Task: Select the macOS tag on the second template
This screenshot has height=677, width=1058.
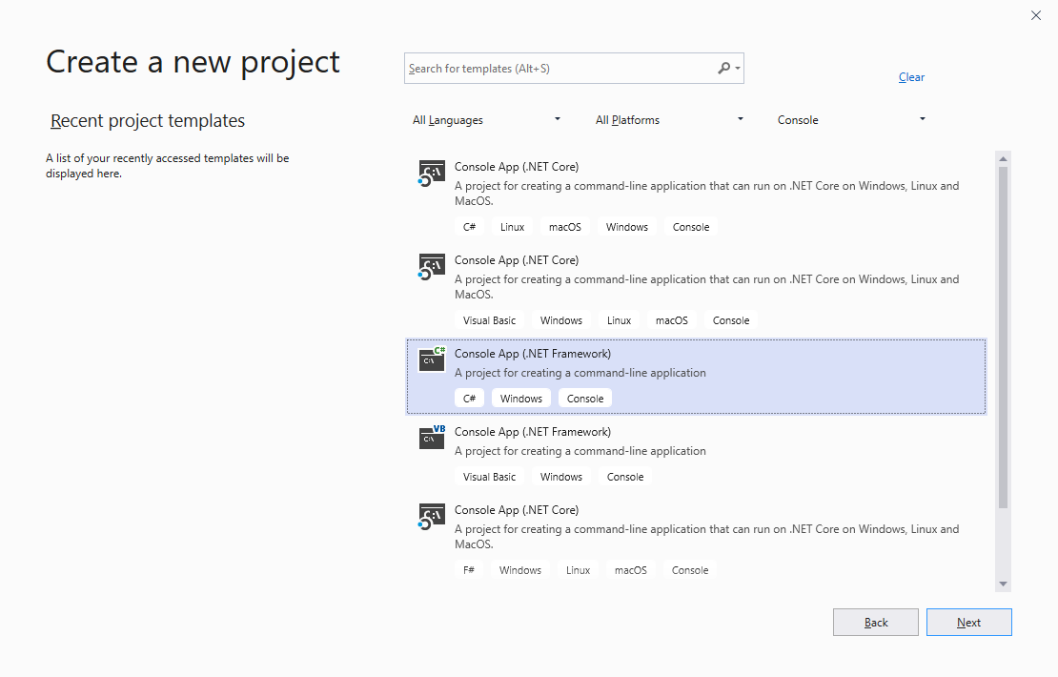Action: pyautogui.click(x=672, y=319)
